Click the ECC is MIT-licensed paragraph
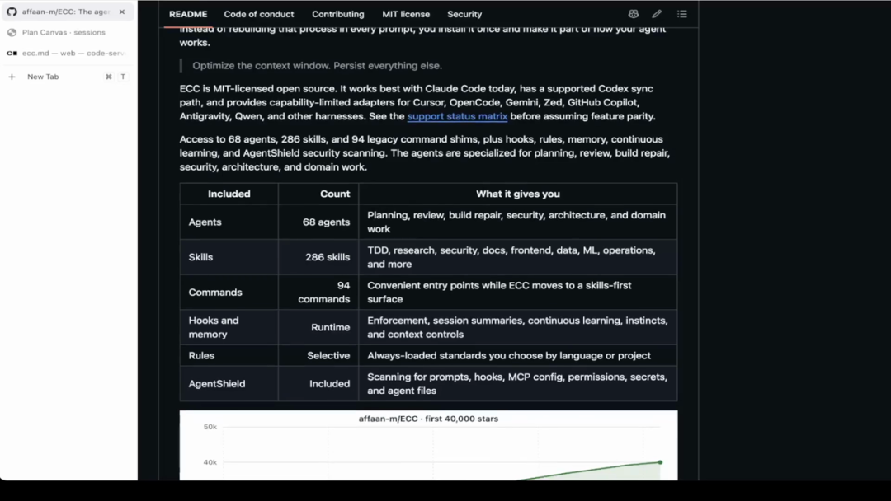Viewport: 891px width, 501px height. (x=417, y=103)
